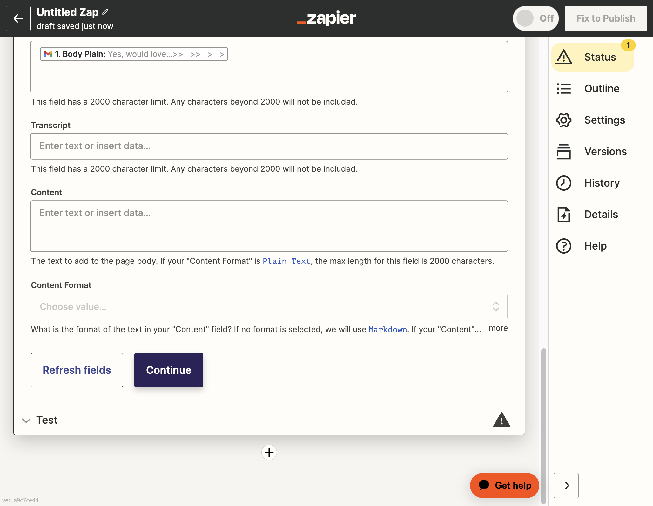Click the Test section warning triangle
Image resolution: width=653 pixels, height=506 pixels.
click(x=502, y=420)
